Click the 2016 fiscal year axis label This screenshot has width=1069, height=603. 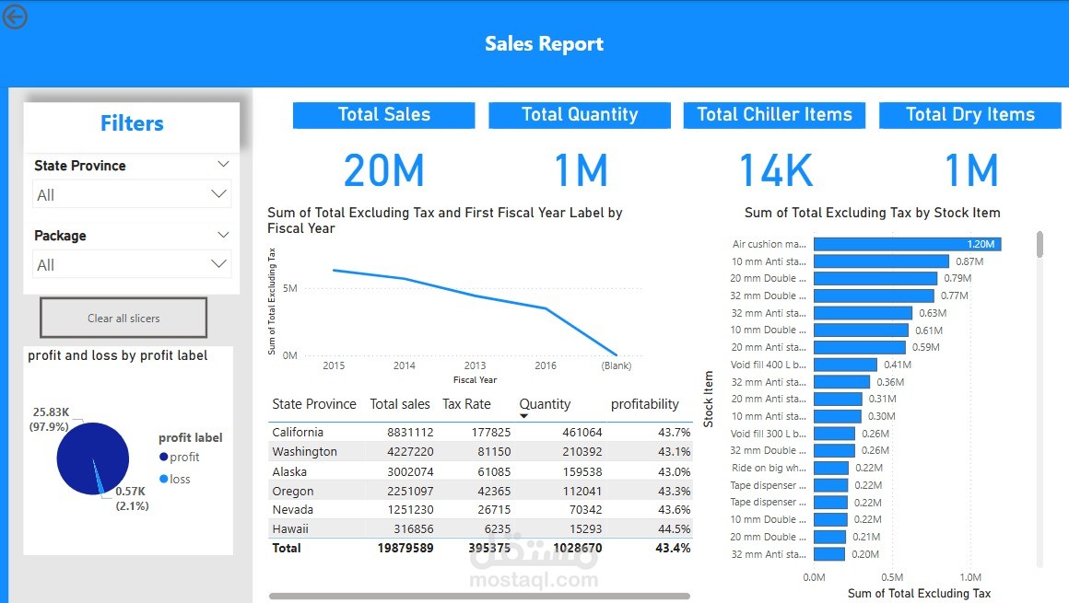point(546,365)
